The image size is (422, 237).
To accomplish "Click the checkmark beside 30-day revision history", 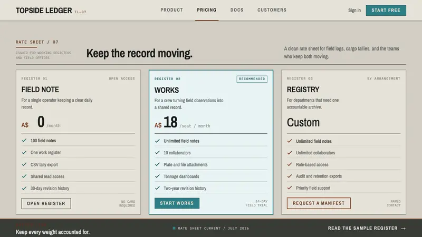I will point(24,188).
